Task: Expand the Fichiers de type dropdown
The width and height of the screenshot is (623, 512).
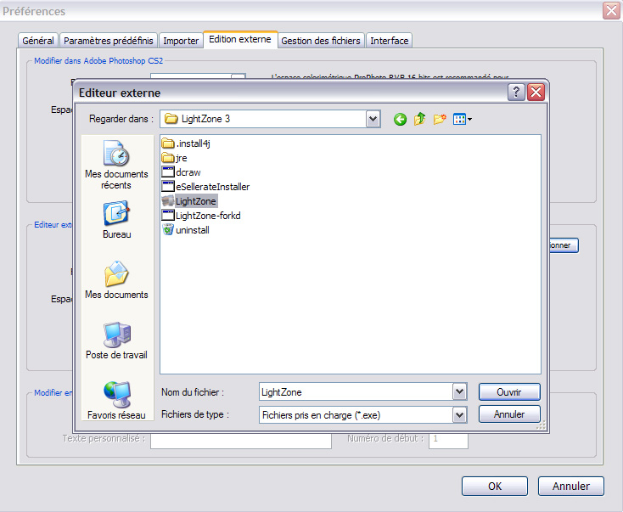Action: [x=459, y=415]
